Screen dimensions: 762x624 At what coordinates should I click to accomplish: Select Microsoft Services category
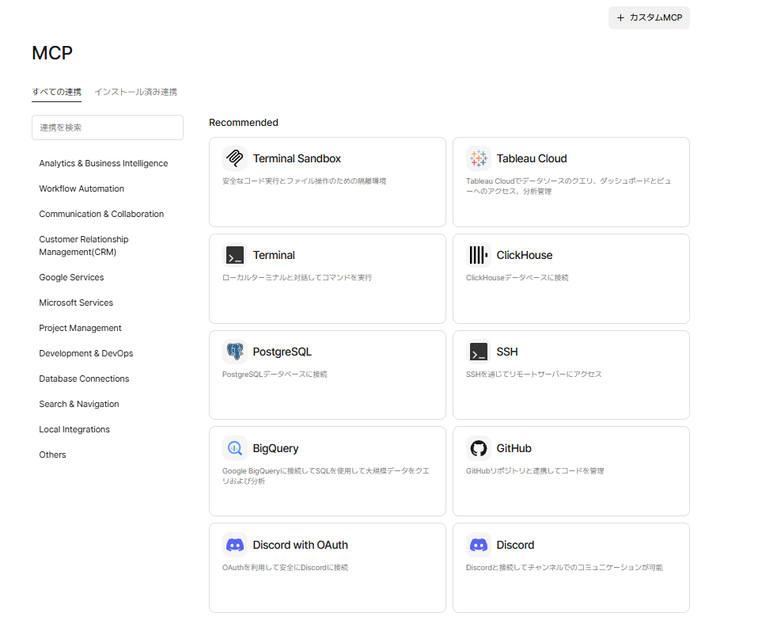[76, 302]
